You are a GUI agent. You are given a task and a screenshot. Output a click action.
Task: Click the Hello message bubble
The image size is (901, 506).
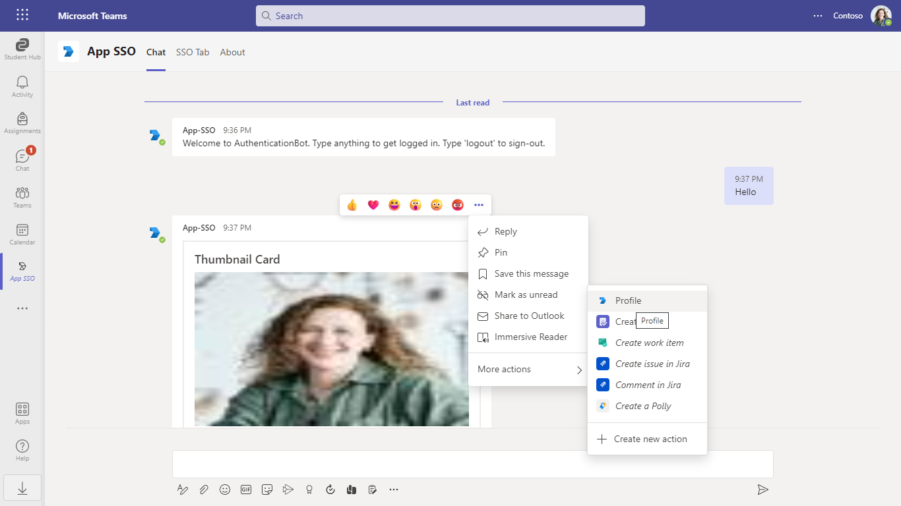tap(749, 186)
